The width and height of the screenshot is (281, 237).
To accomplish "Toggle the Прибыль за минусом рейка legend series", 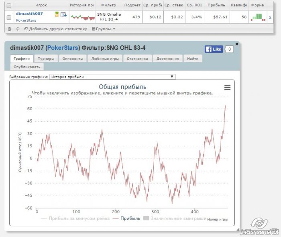I will [75, 219].
